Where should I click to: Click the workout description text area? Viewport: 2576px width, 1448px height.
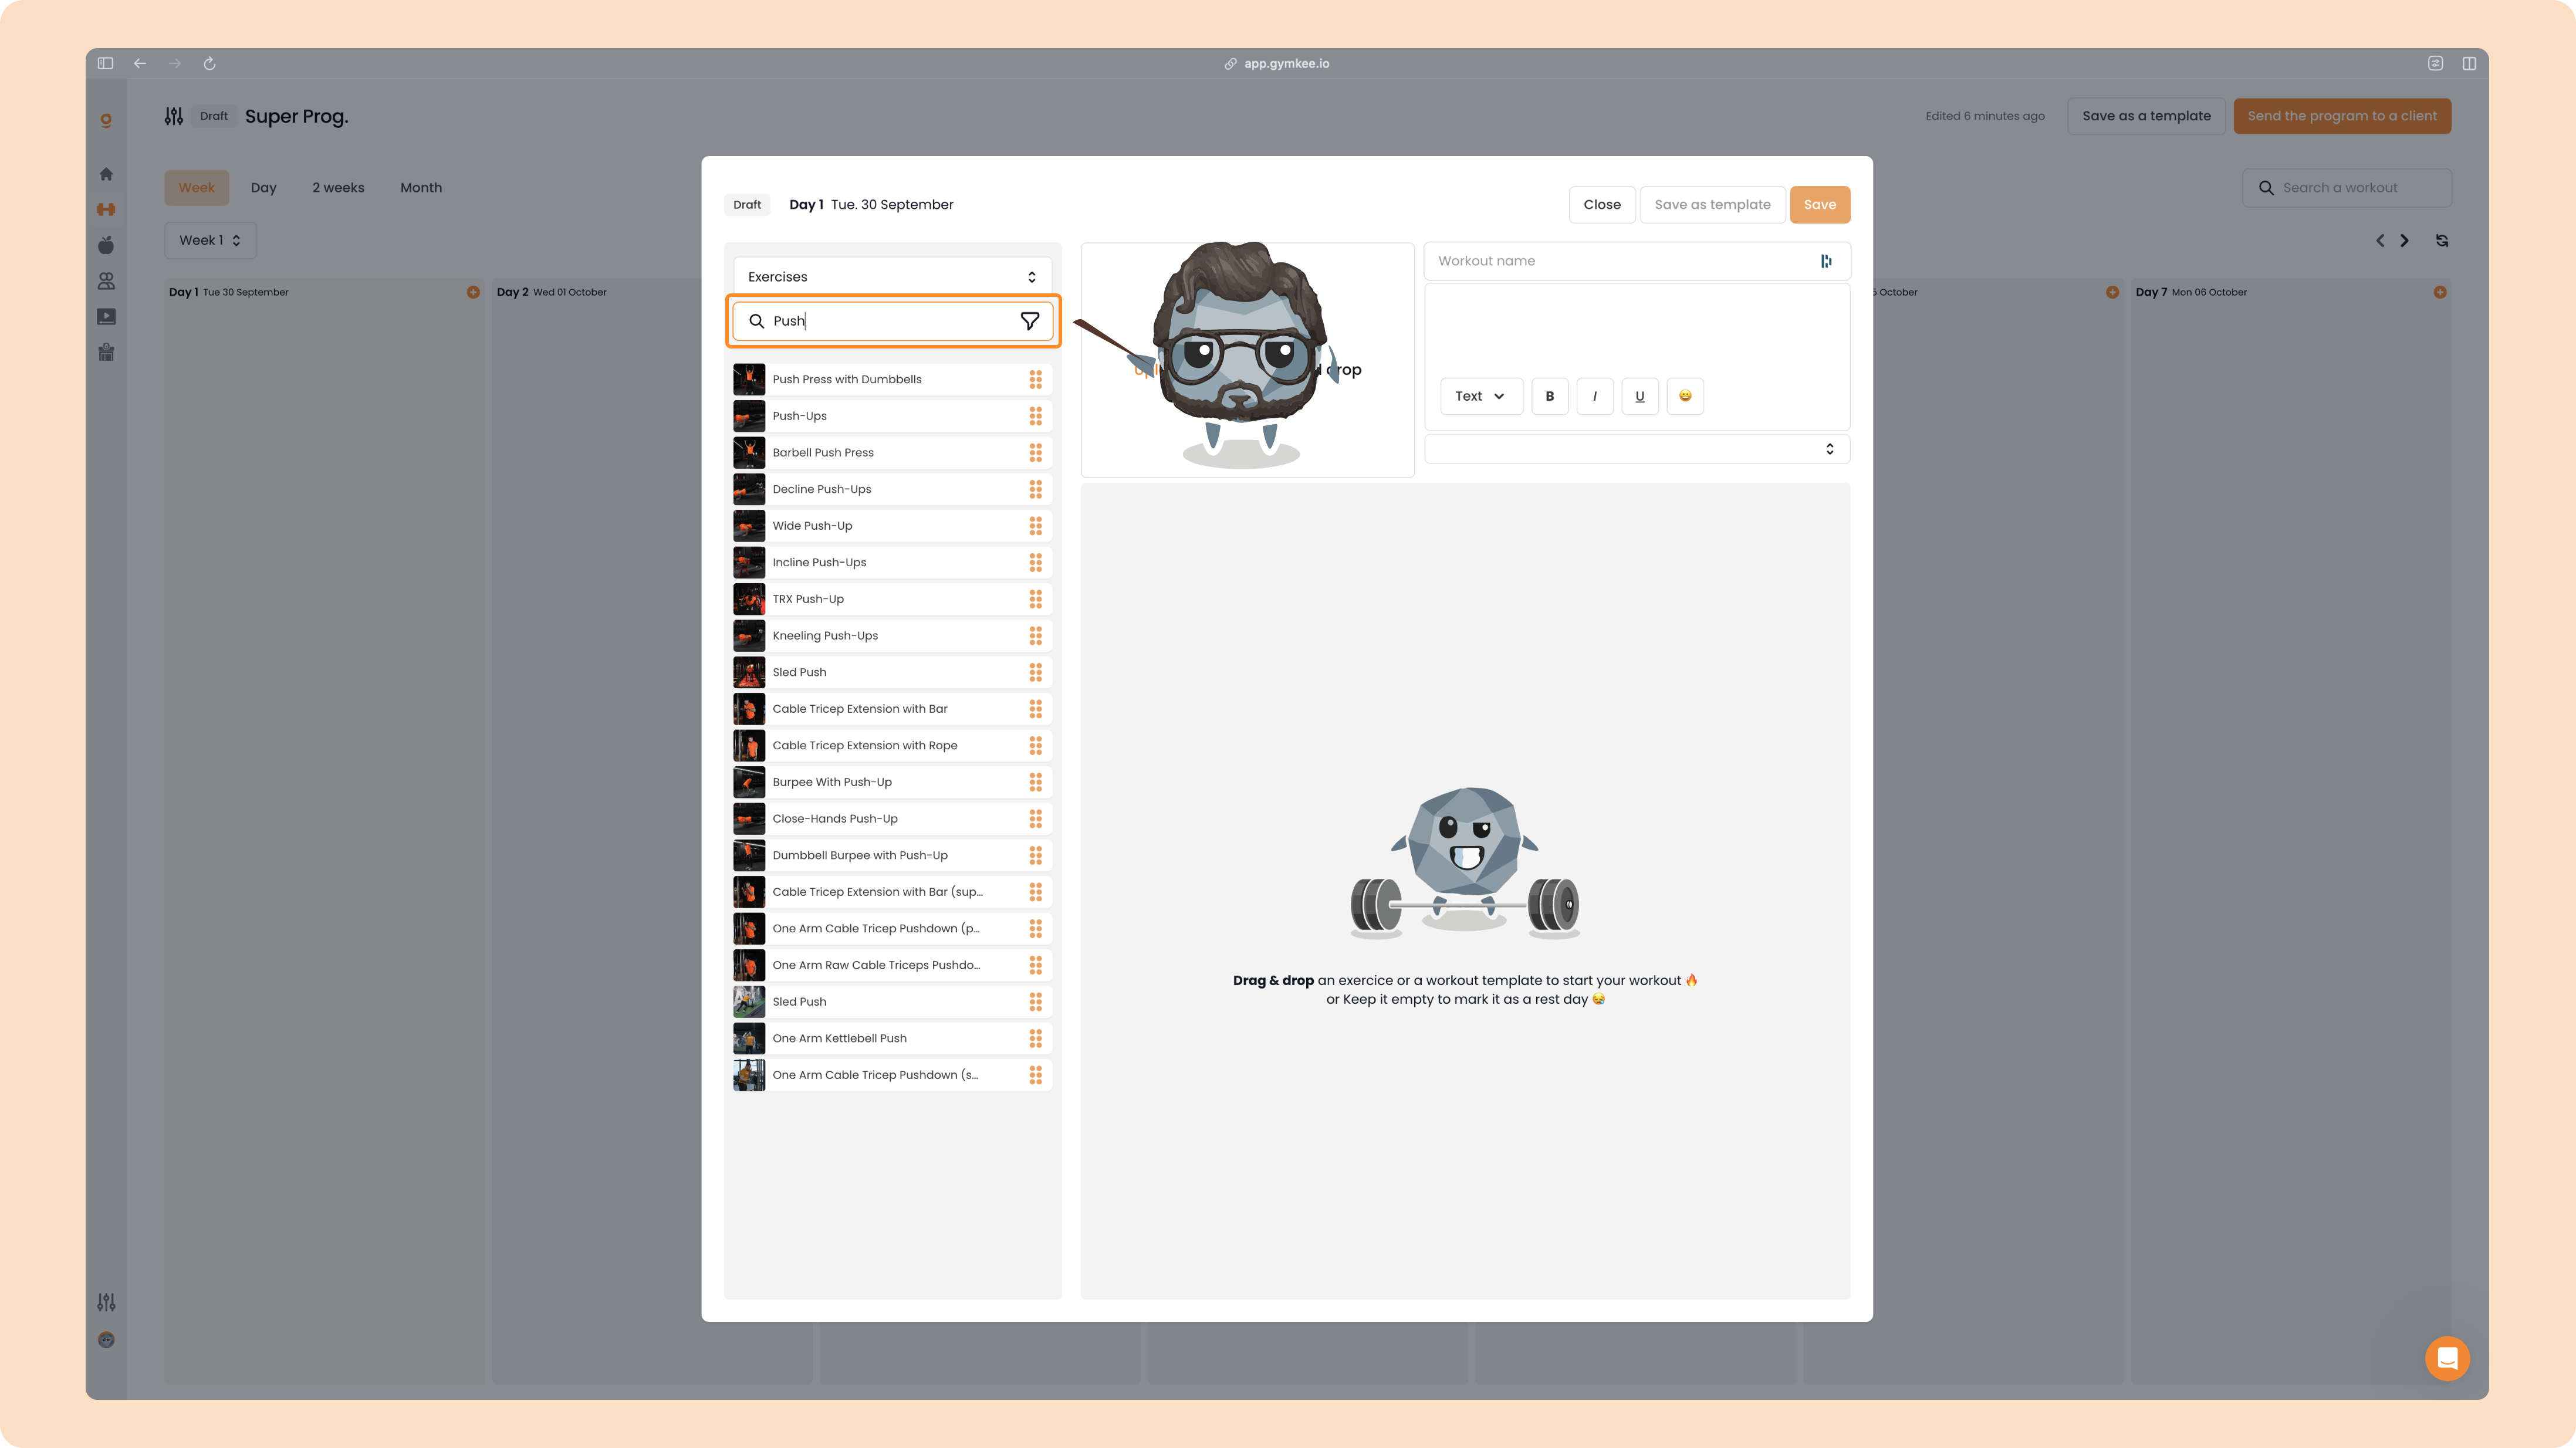click(1637, 330)
